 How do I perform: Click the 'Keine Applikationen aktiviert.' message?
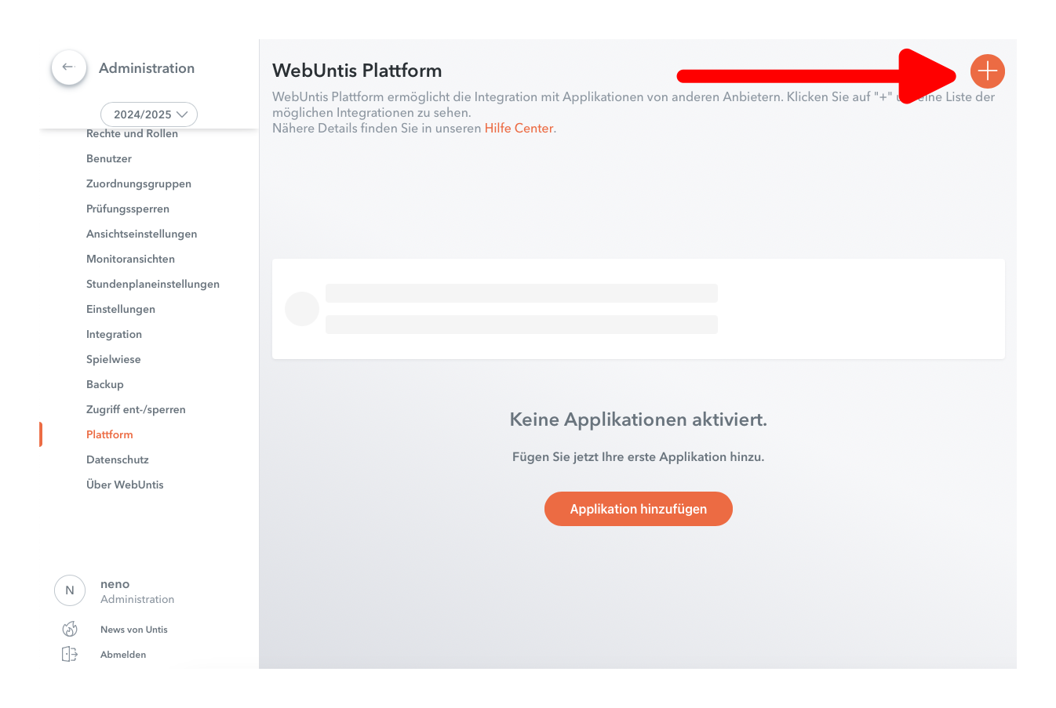pos(639,419)
